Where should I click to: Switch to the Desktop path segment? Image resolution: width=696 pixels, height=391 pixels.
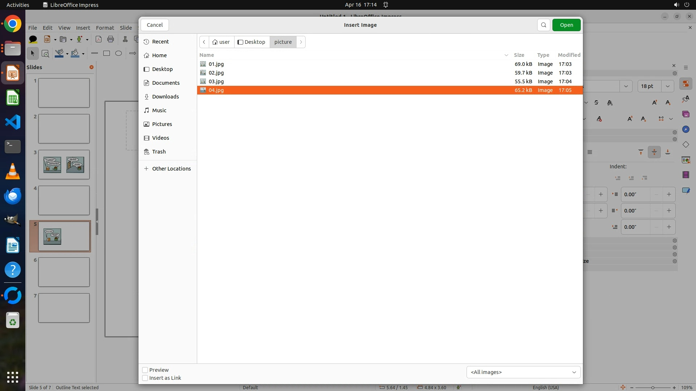pos(252,42)
